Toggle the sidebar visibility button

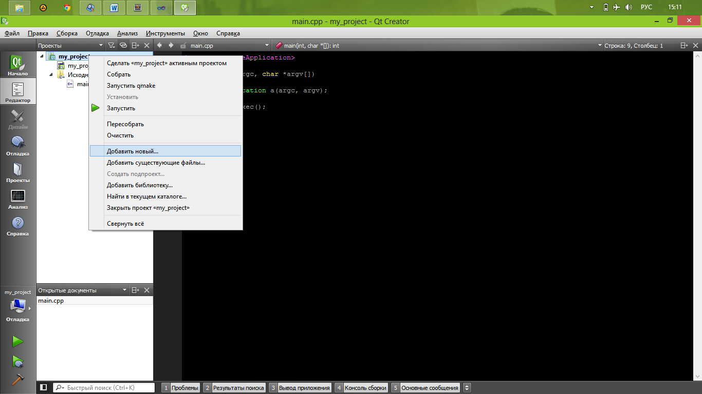click(x=44, y=388)
